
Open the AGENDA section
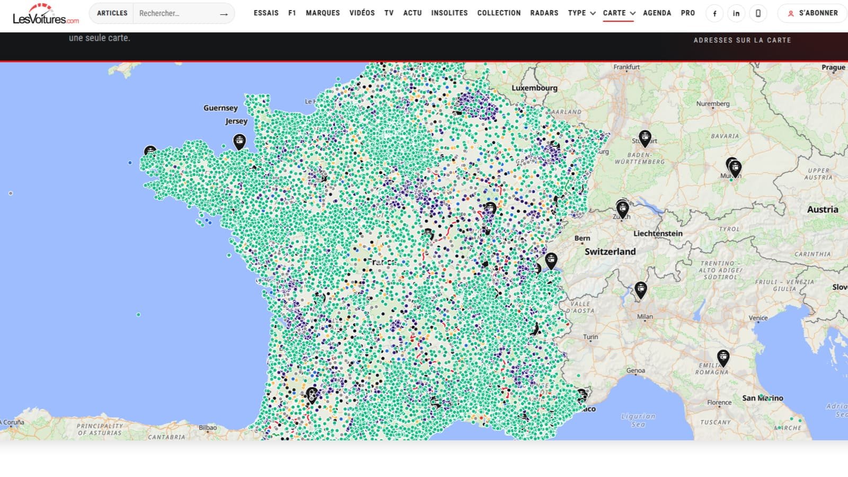click(x=657, y=13)
